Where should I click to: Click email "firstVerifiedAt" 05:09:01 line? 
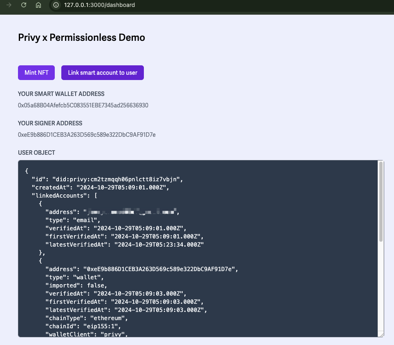(124, 236)
